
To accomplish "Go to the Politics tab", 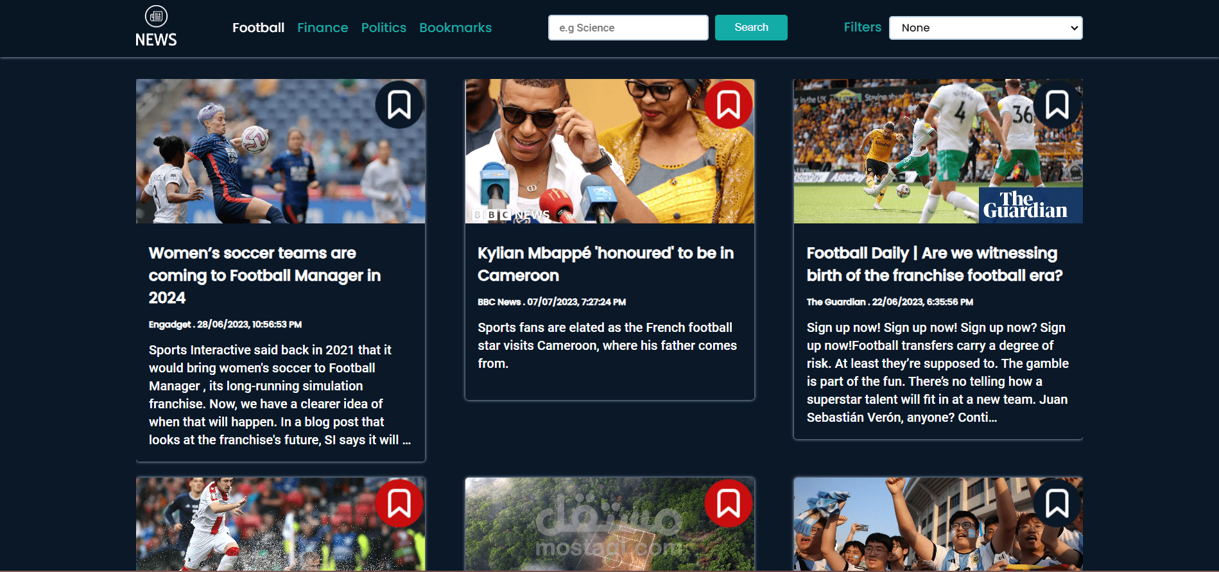I will 384,28.
